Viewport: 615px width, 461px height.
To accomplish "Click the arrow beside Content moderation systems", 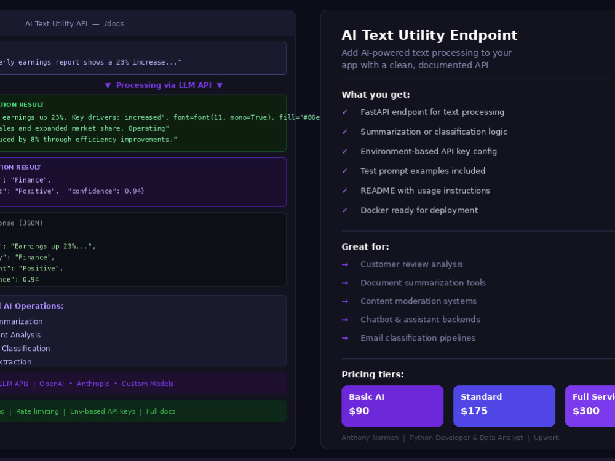I will point(345,301).
